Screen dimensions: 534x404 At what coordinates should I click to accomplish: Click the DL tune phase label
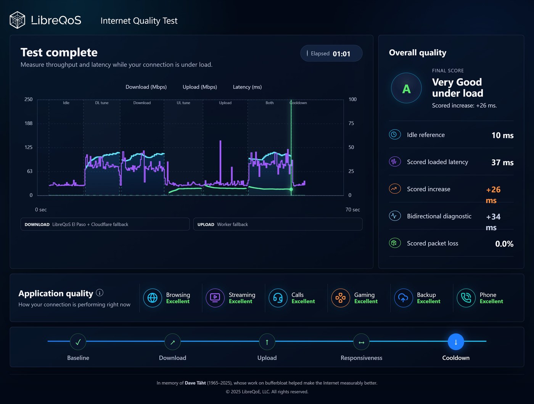tap(102, 103)
